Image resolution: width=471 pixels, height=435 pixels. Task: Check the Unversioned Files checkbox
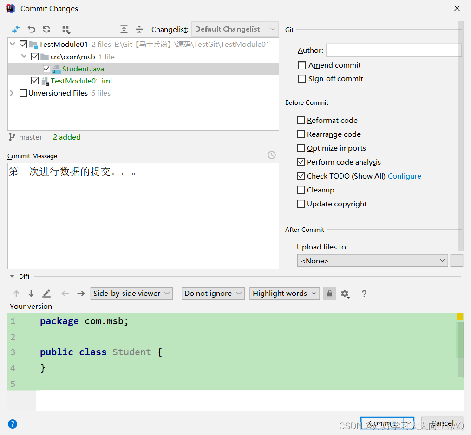click(23, 93)
